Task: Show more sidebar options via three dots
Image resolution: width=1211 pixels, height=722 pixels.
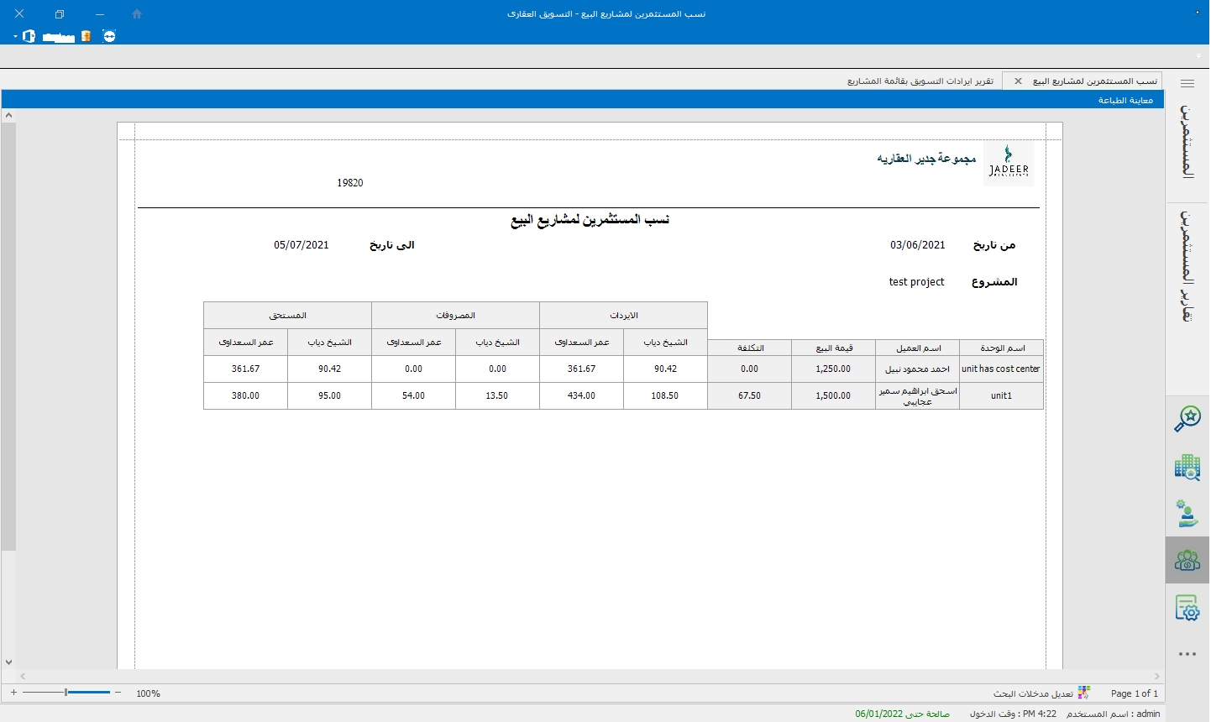Action: click(x=1187, y=654)
